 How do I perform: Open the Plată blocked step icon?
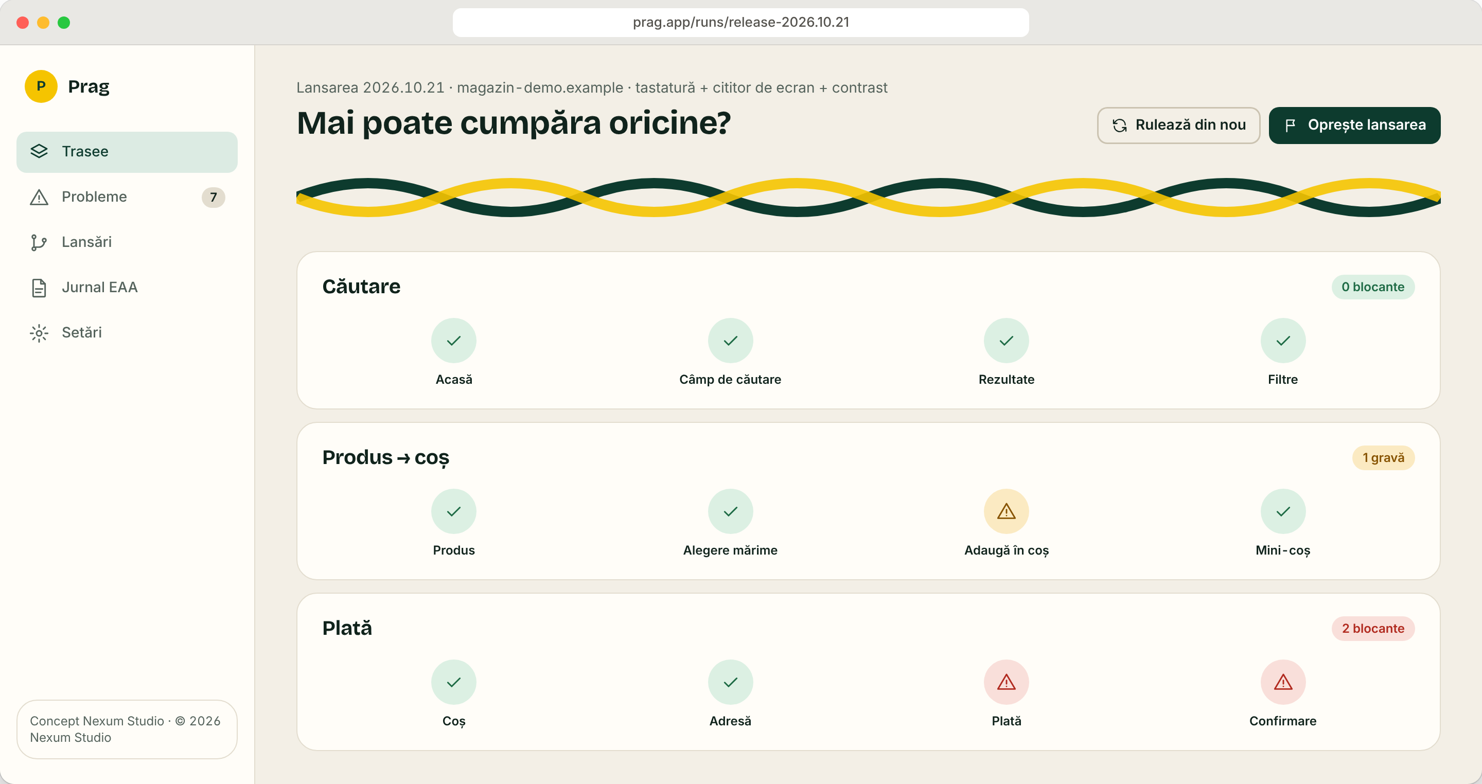pos(1006,682)
